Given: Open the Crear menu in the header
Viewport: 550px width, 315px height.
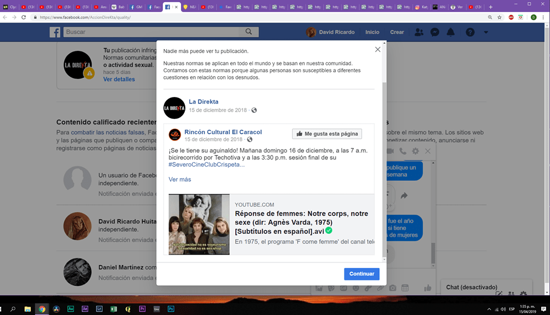Looking at the screenshot, I should pyautogui.click(x=397, y=32).
